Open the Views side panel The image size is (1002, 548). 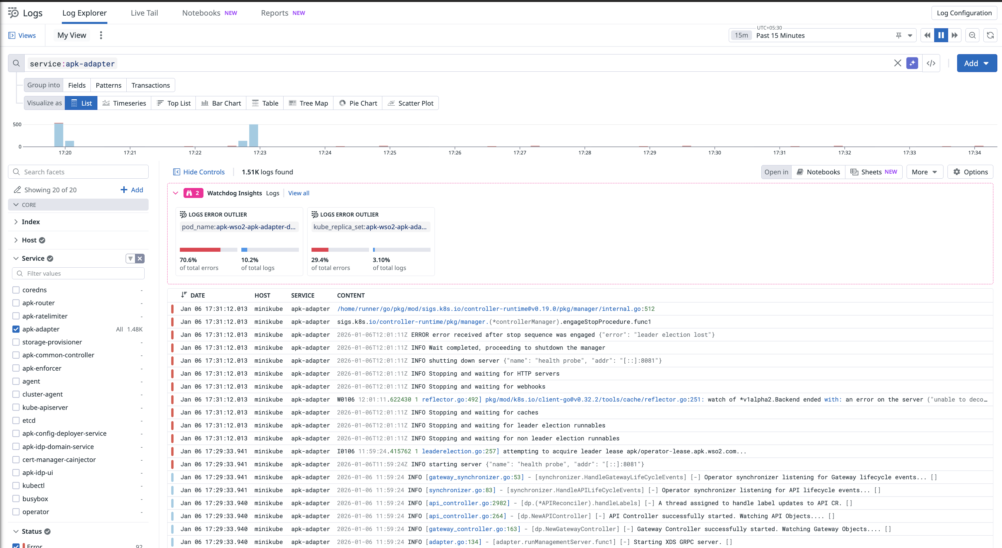pyautogui.click(x=22, y=35)
